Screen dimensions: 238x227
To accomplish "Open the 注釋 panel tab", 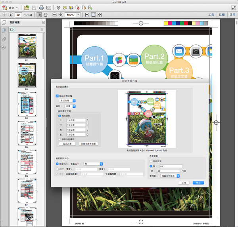I will 221,15.
